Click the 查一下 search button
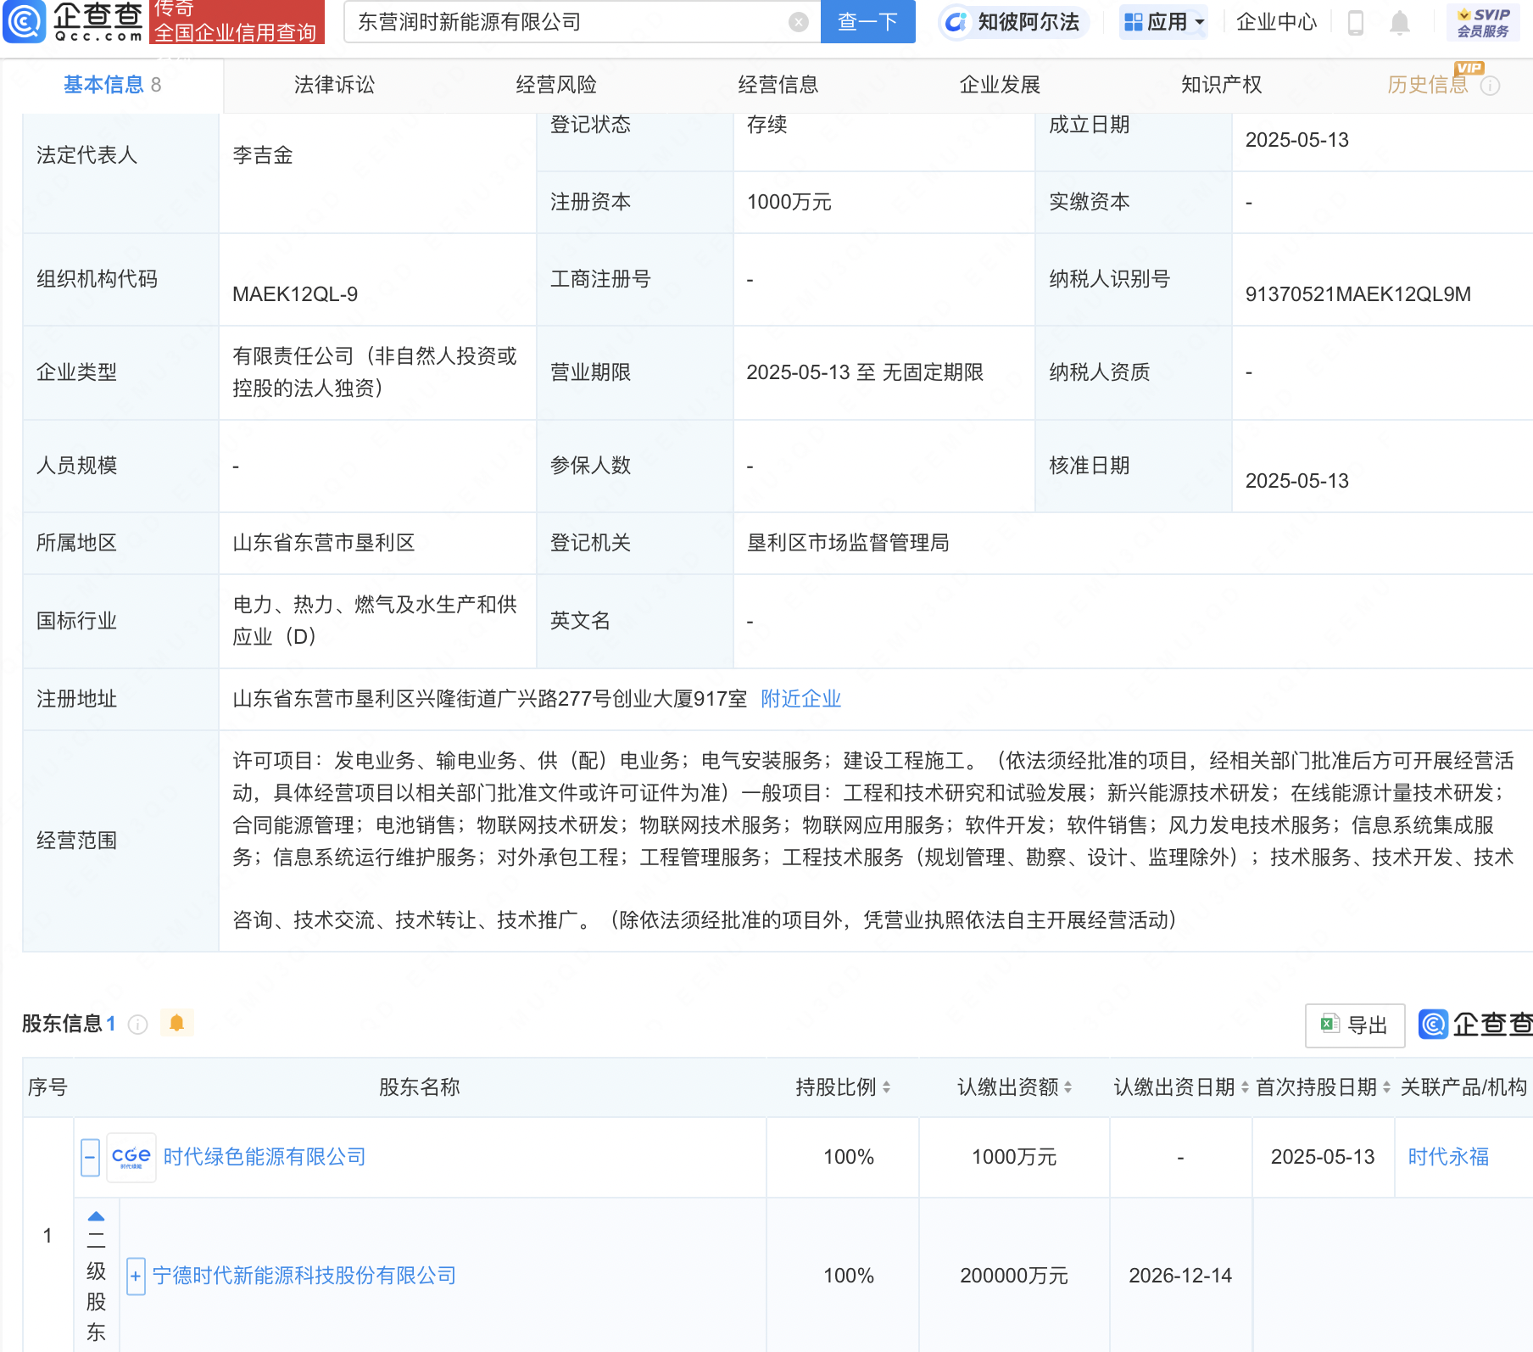The image size is (1533, 1352). [867, 21]
